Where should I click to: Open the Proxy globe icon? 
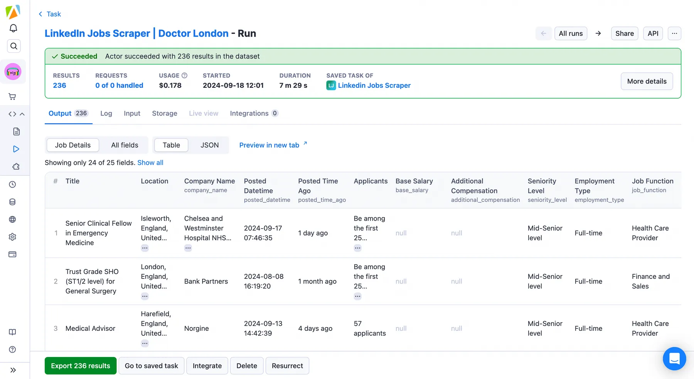[12, 220]
